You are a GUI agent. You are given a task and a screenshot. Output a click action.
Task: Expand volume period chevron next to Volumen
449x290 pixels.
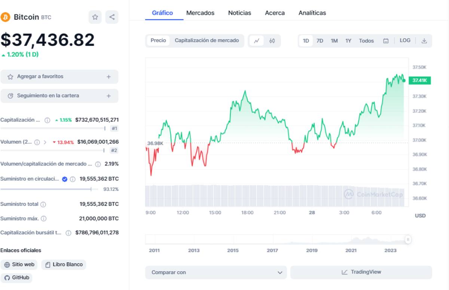click(45, 142)
